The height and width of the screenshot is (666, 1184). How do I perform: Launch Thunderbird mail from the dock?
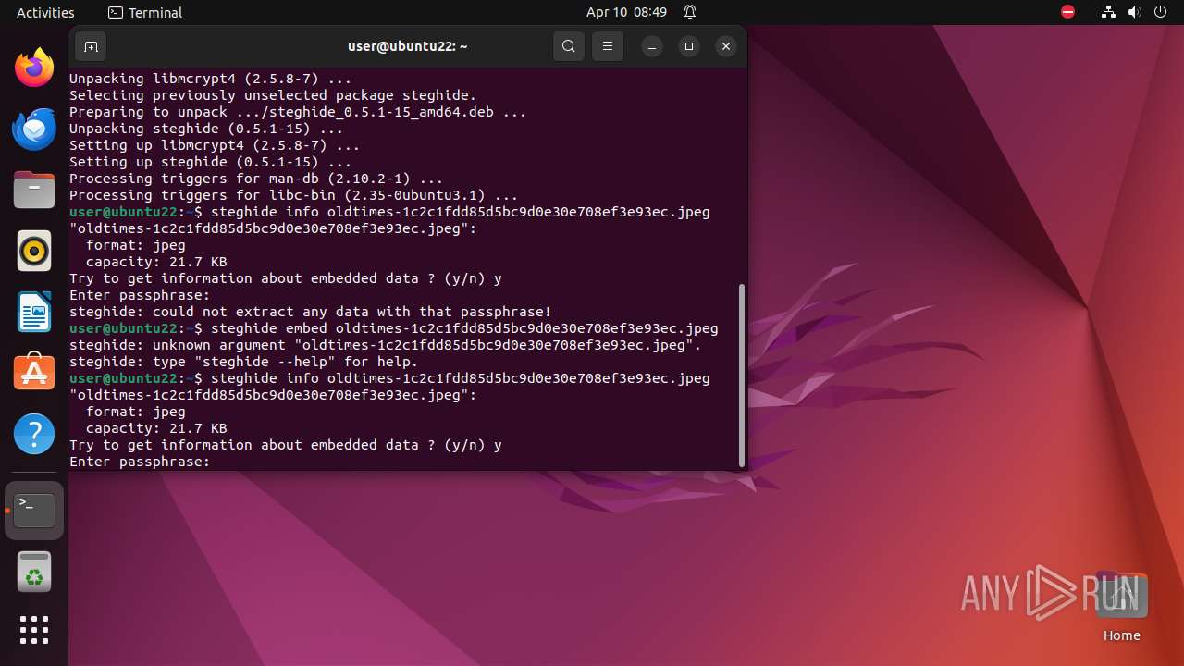click(34, 129)
